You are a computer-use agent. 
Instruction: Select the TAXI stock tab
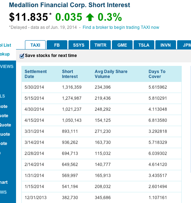35,45
